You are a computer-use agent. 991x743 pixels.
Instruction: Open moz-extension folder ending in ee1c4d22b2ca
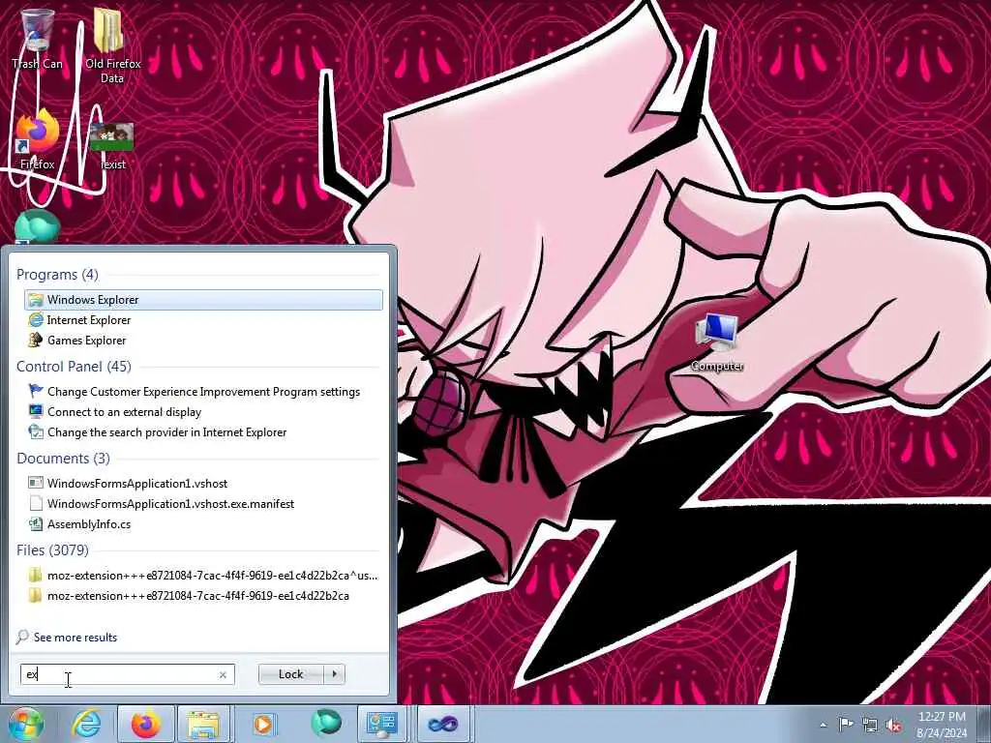(x=203, y=595)
